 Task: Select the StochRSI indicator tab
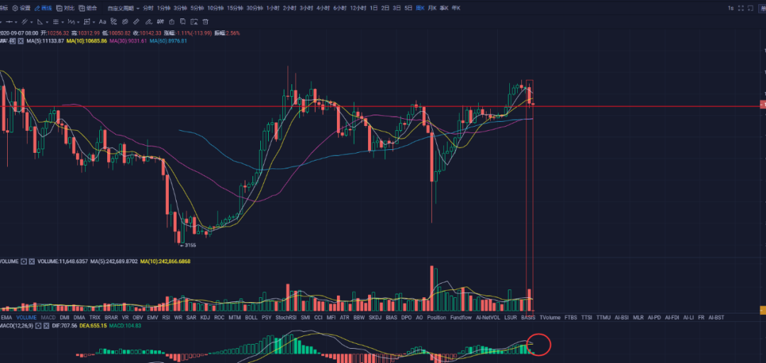pyautogui.click(x=286, y=317)
